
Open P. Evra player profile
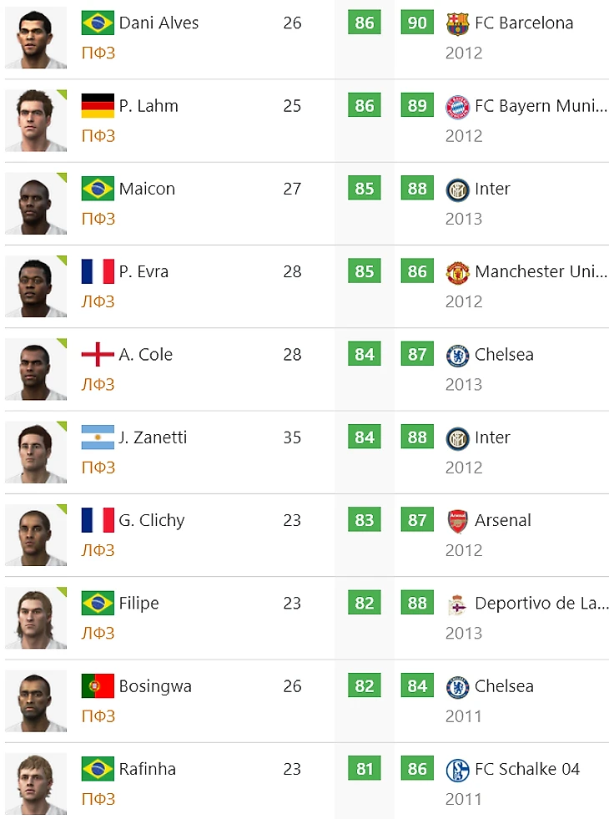(143, 271)
